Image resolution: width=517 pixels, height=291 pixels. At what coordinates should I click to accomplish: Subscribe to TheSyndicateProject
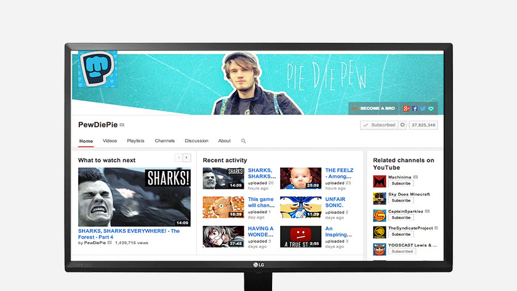(401, 234)
